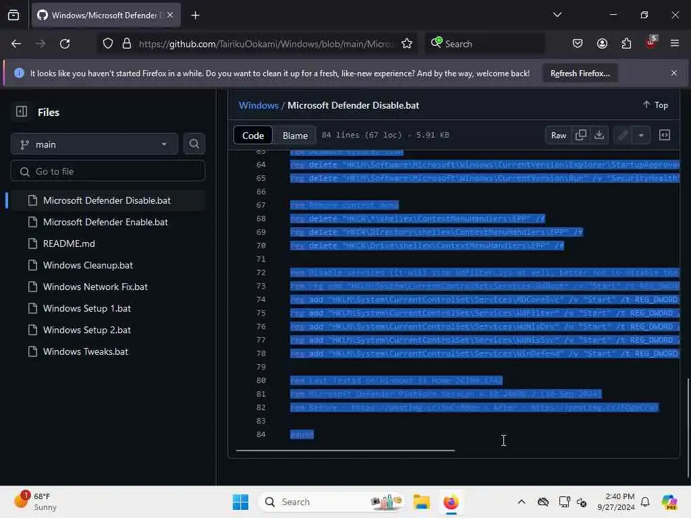Open Windows Cleanup.bat file
This screenshot has width=691, height=518.
[x=88, y=265]
